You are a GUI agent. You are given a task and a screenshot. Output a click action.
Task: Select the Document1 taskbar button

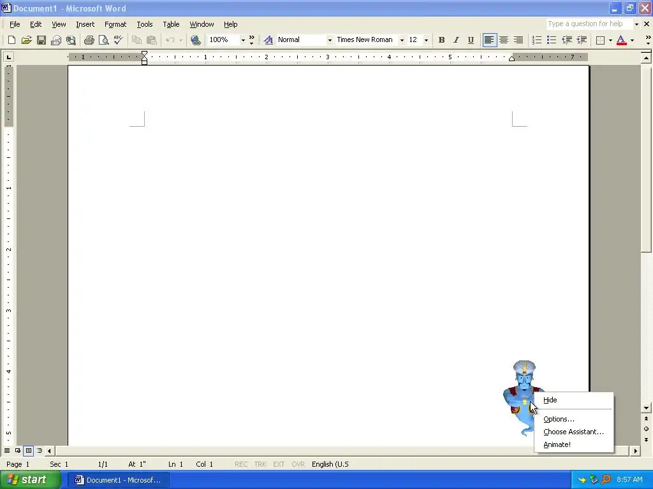[118, 480]
